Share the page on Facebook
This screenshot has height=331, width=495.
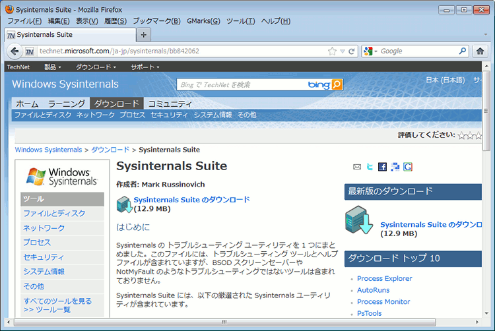point(382,167)
